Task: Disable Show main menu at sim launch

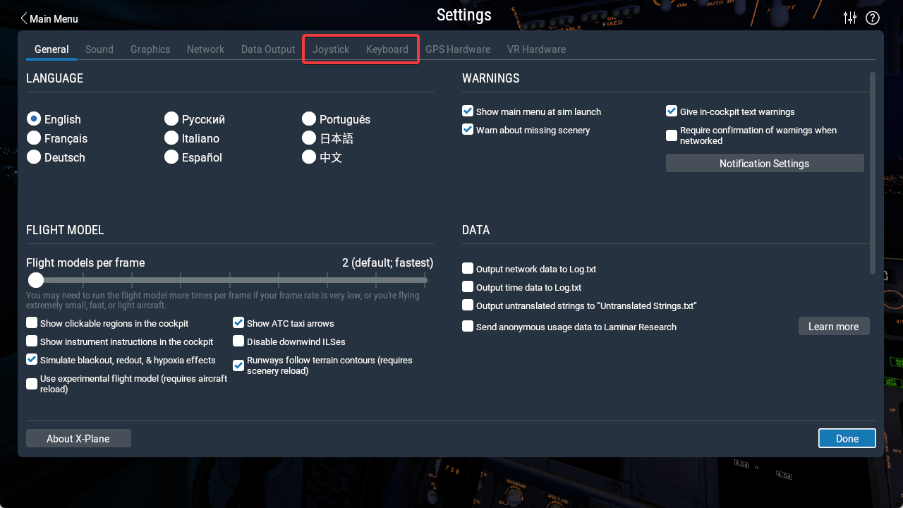Action: (467, 111)
